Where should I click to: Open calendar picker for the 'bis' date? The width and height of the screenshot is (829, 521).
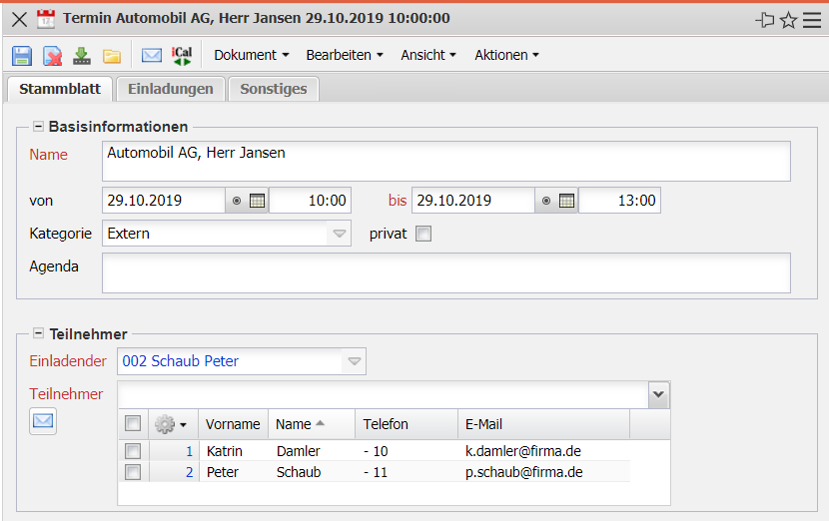[566, 201]
